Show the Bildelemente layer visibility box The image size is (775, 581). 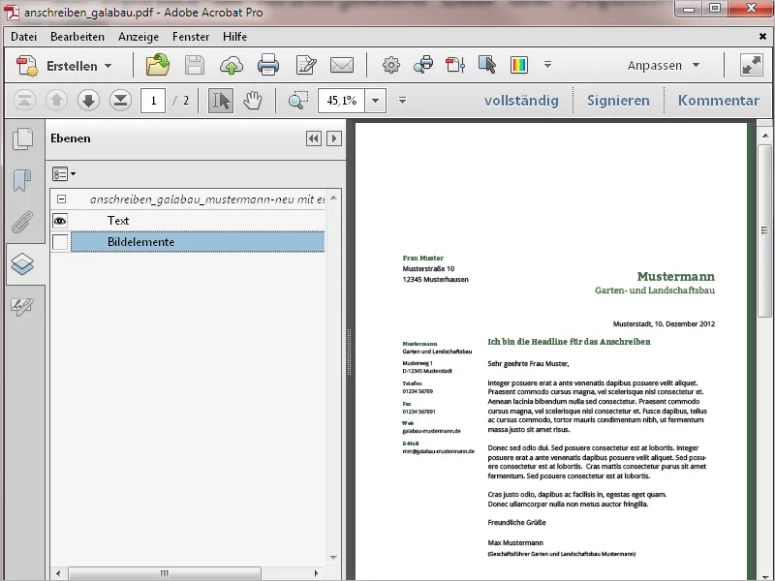(60, 242)
